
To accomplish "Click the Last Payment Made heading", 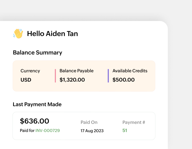I will pos(37,104).
